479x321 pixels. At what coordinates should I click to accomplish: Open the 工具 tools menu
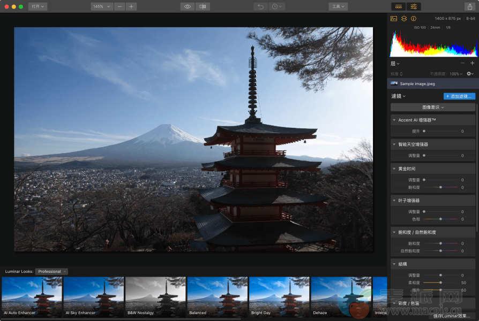(x=338, y=6)
